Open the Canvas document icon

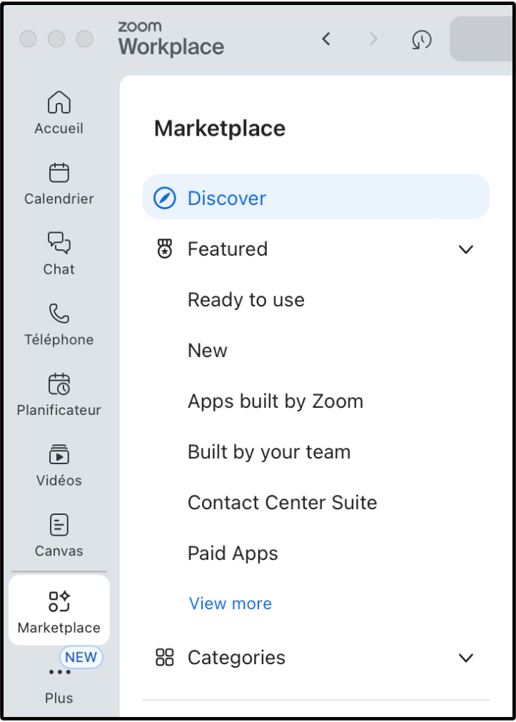tap(59, 525)
